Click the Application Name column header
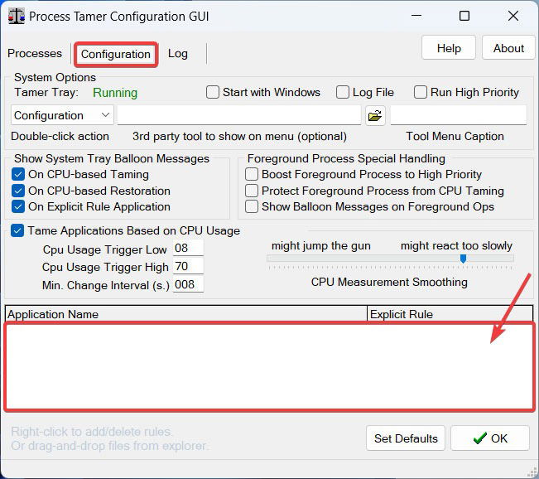 (186, 314)
